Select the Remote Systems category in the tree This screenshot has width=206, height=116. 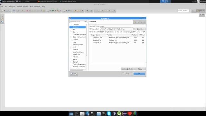pyautogui.click(x=79, y=67)
